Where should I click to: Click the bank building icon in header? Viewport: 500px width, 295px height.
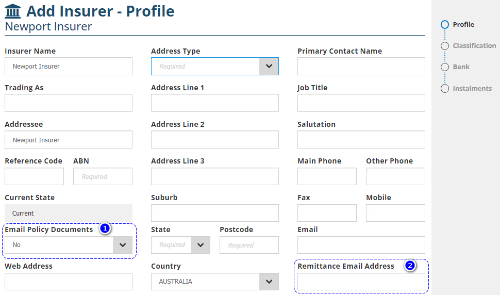click(x=13, y=11)
